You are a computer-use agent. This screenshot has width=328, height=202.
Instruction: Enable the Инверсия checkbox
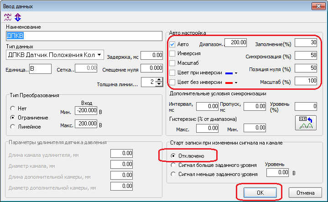click(x=172, y=53)
